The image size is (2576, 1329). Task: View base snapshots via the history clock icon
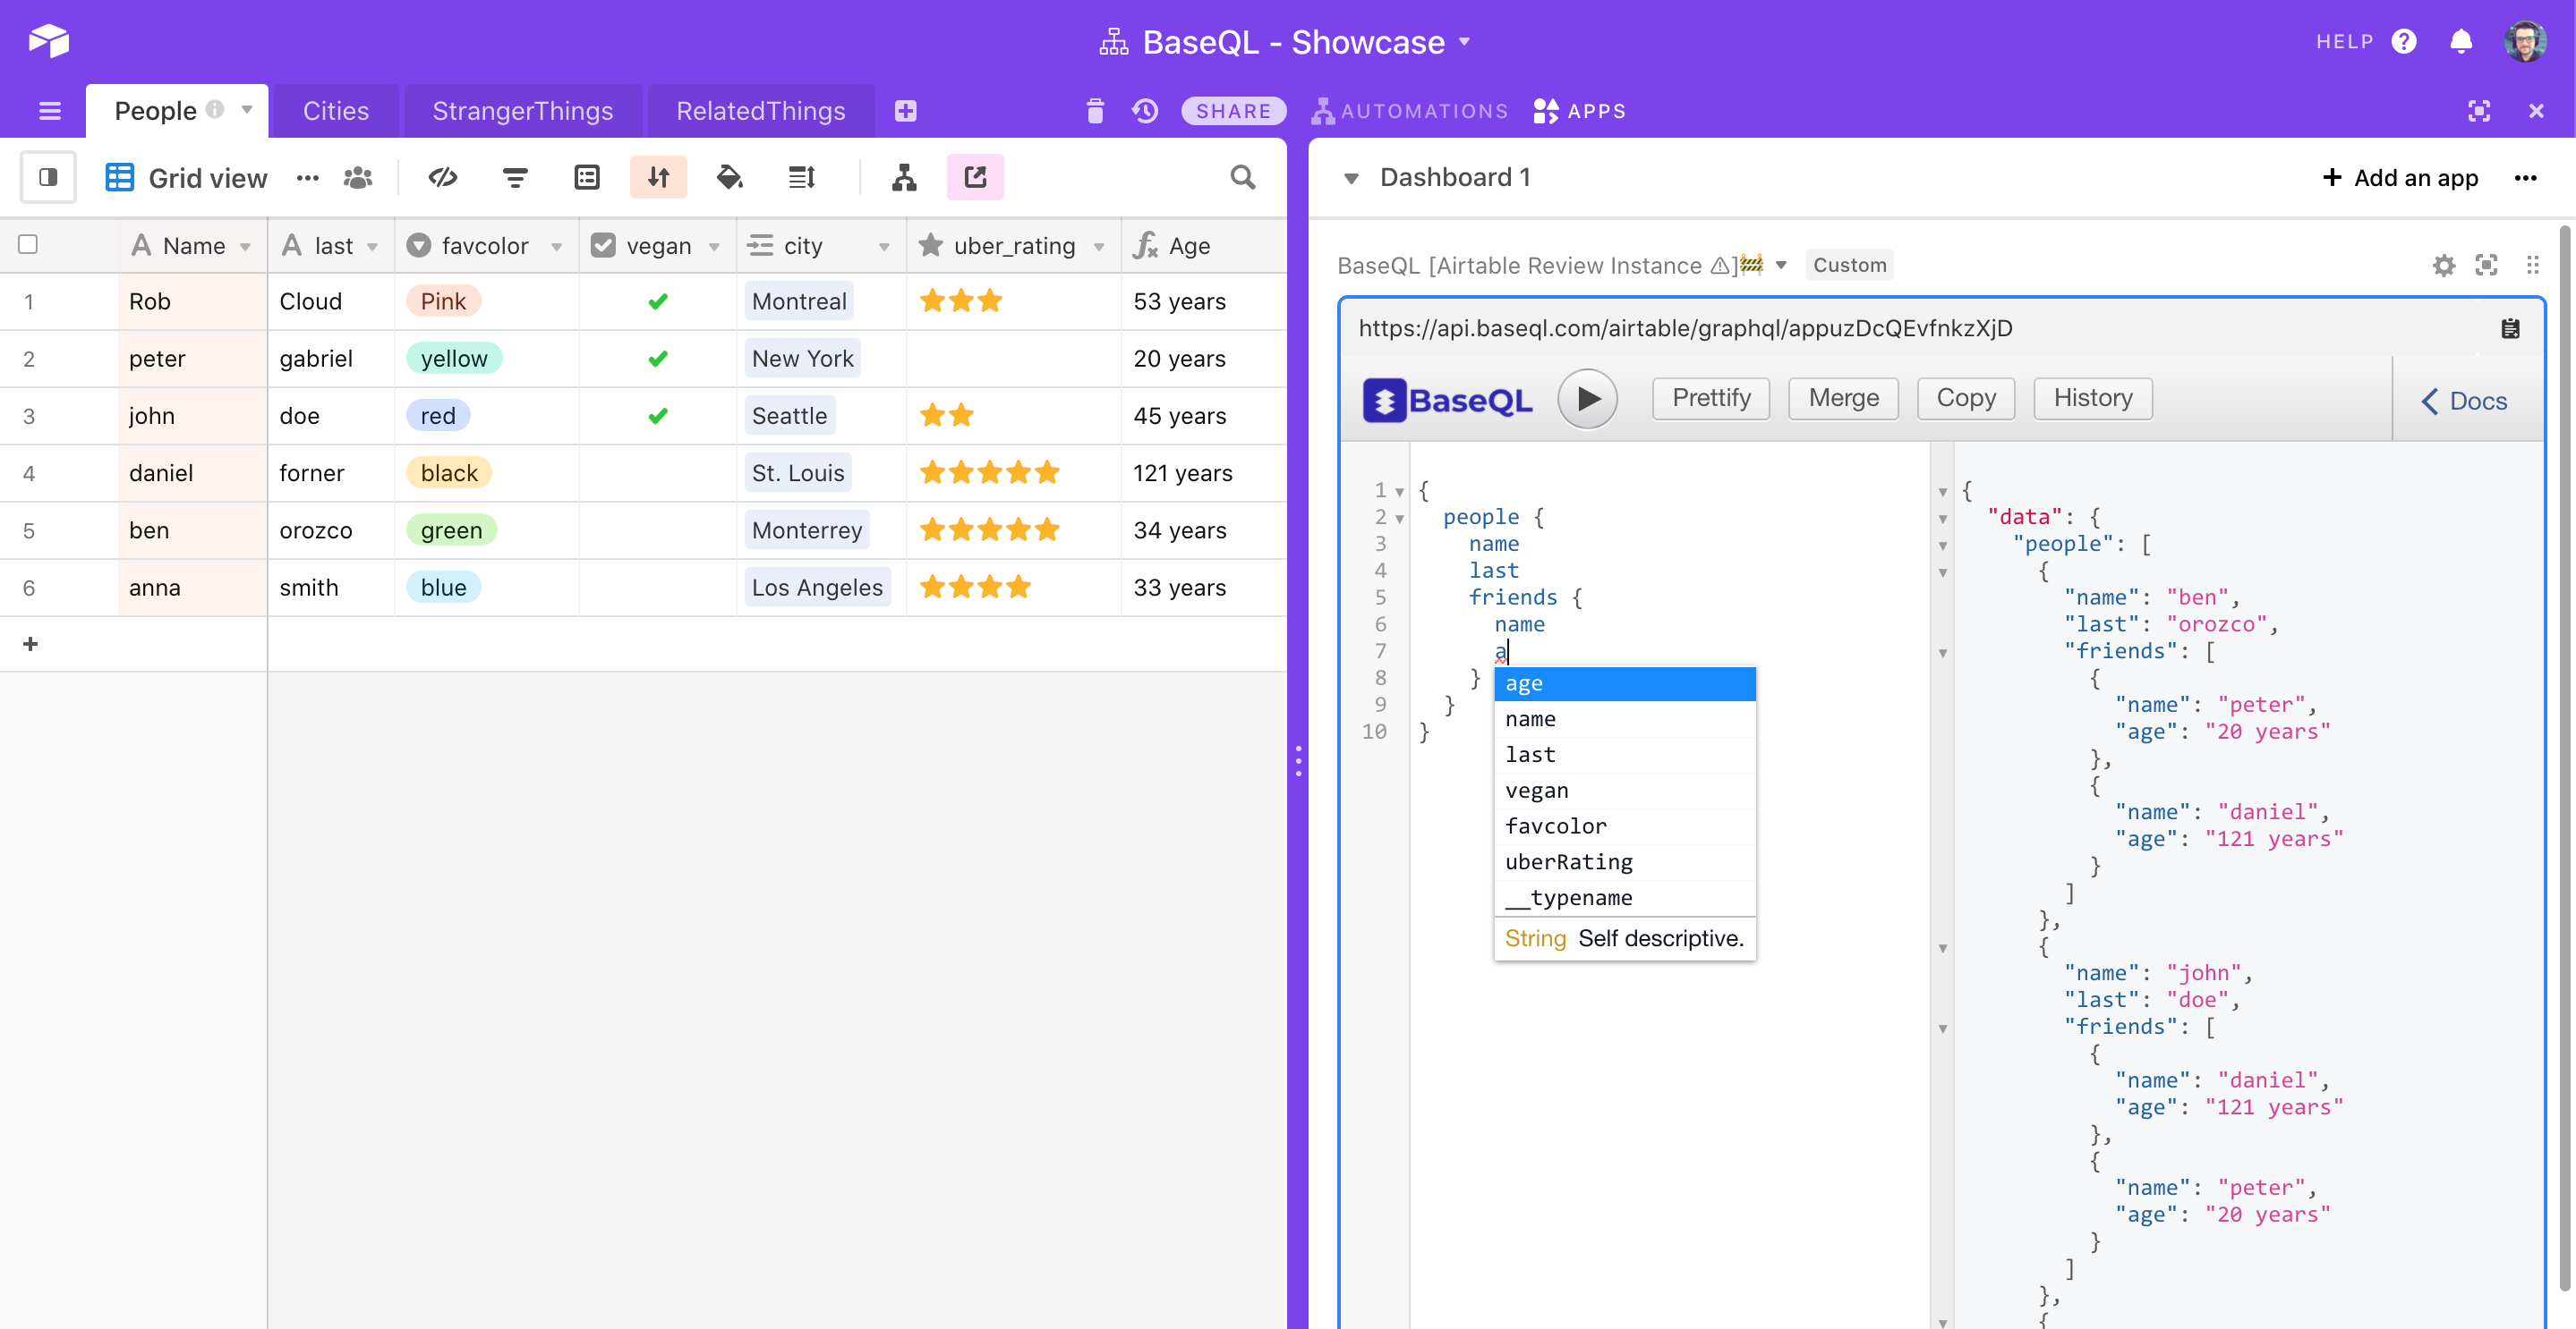click(x=1144, y=111)
